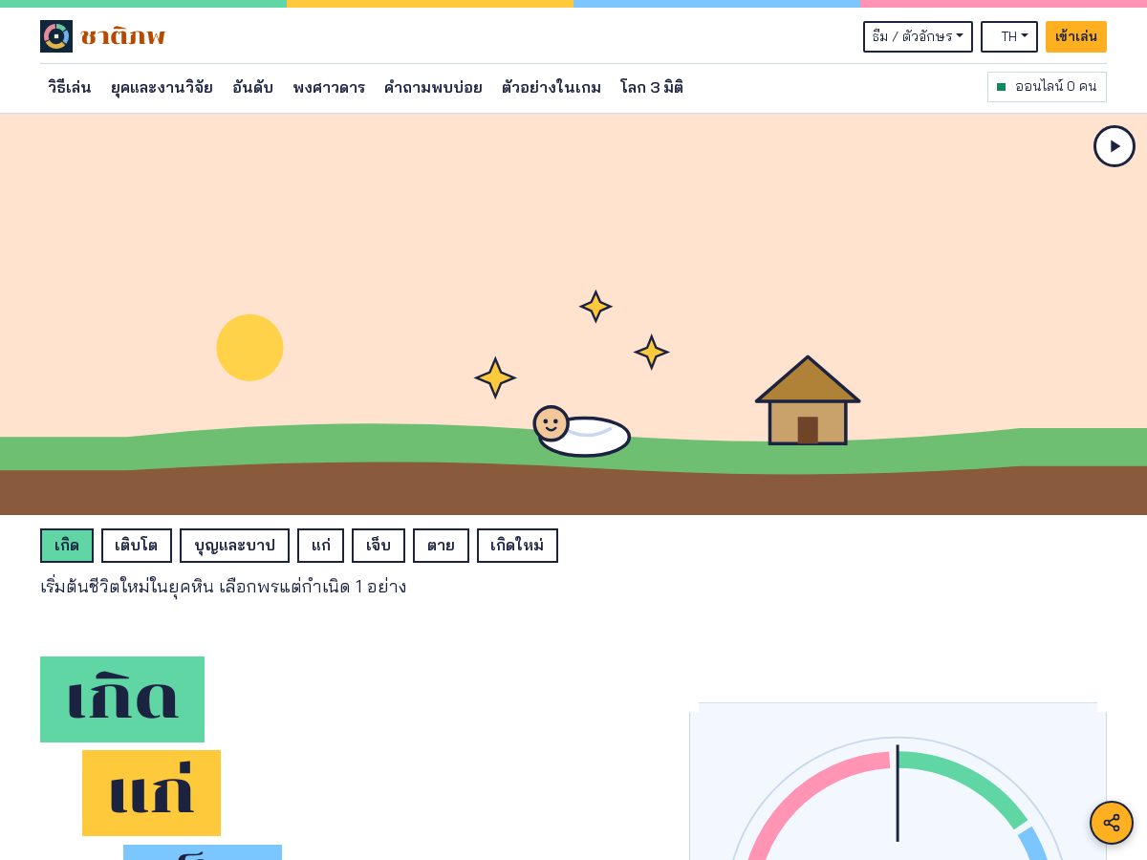Select the เติบโต stage tab
Viewport: 1147px width, 860px height.
137,546
